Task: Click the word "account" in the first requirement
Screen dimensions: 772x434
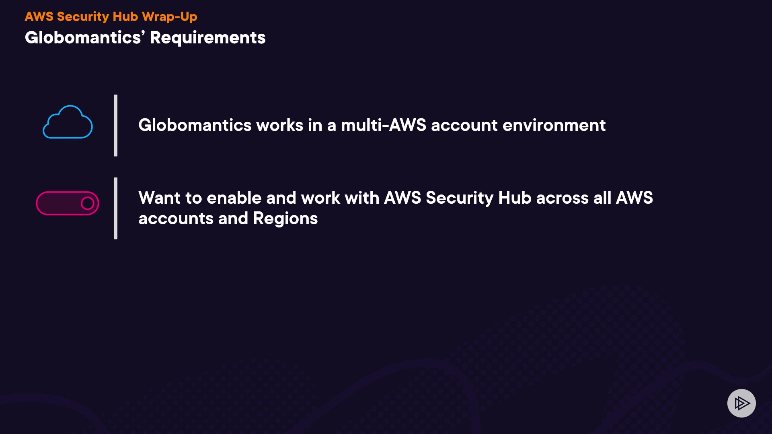Action: coord(464,125)
